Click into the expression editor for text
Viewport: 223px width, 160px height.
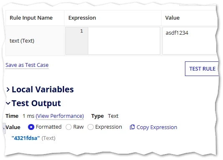(x=124, y=41)
